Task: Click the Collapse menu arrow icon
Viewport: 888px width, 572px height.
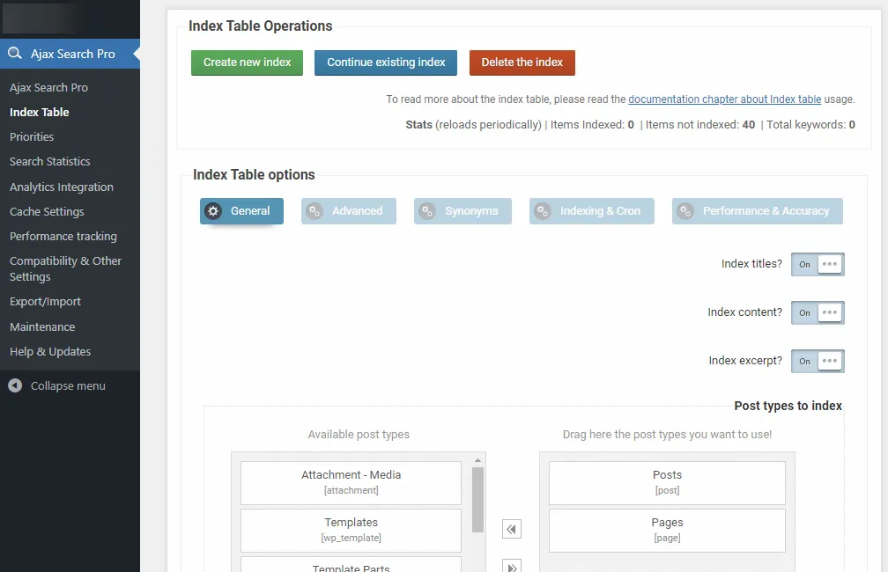Action: point(15,385)
